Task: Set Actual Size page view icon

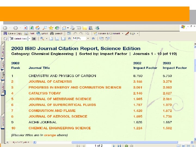Action: [51, 39]
